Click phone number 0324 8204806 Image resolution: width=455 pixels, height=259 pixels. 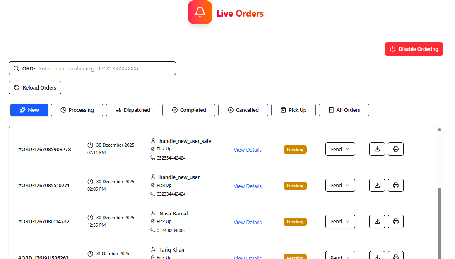click(x=171, y=230)
